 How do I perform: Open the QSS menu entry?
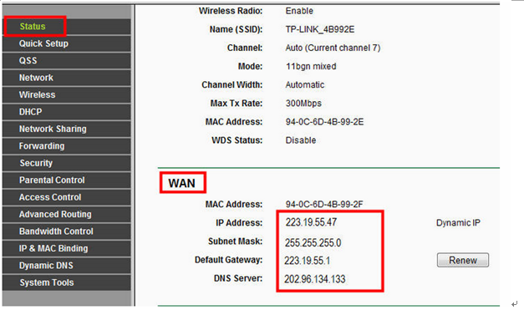(28, 60)
